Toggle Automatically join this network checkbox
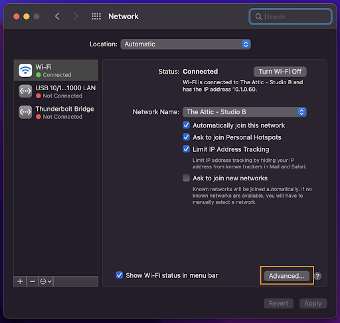 pyautogui.click(x=186, y=125)
